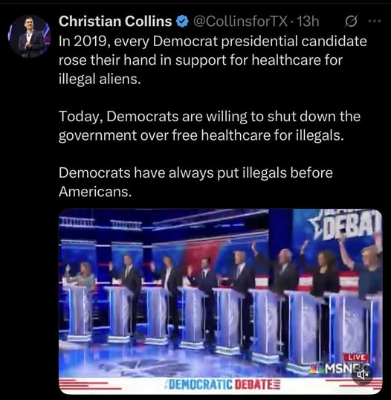Click the paragraph starting "In 2019, every Democrat"
Image resolution: width=391 pixels, height=400 pixels.
coord(213,60)
